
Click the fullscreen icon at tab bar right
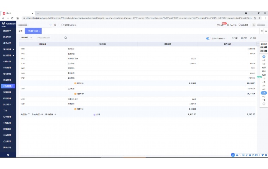click(x=266, y=31)
